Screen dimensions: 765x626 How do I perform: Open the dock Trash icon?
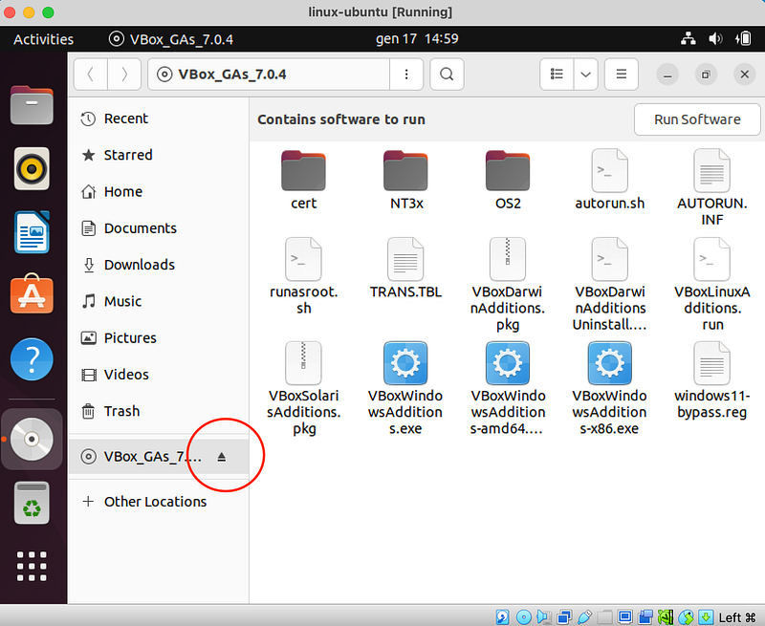pos(32,503)
